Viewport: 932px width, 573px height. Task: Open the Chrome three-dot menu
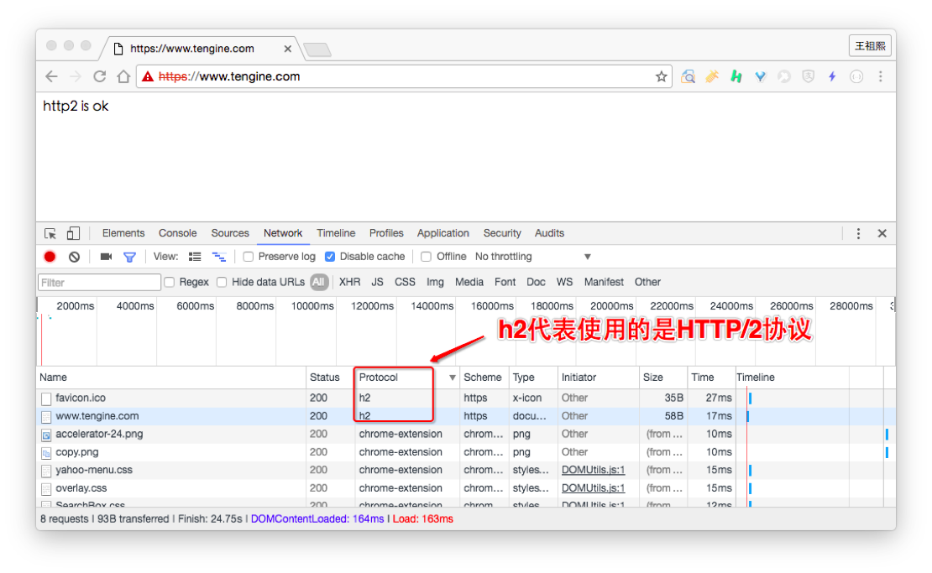coord(880,76)
